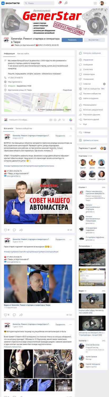The width and height of the screenshot is (109, 397).
Task: Like the auto-master advice post
Action: [x=6, y=230]
